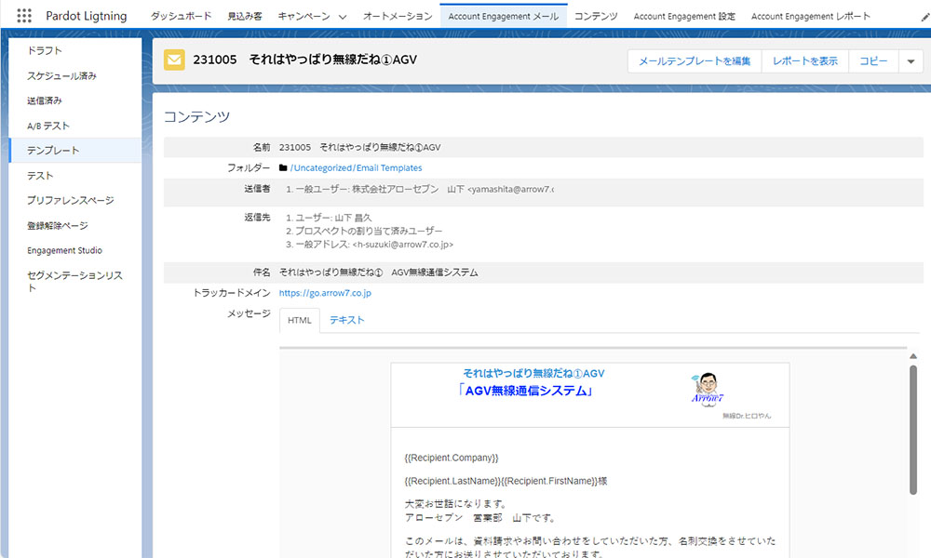The image size is (931, 558).
Task: Open the /Uncategorized/Email Templates folder link
Action: point(356,167)
